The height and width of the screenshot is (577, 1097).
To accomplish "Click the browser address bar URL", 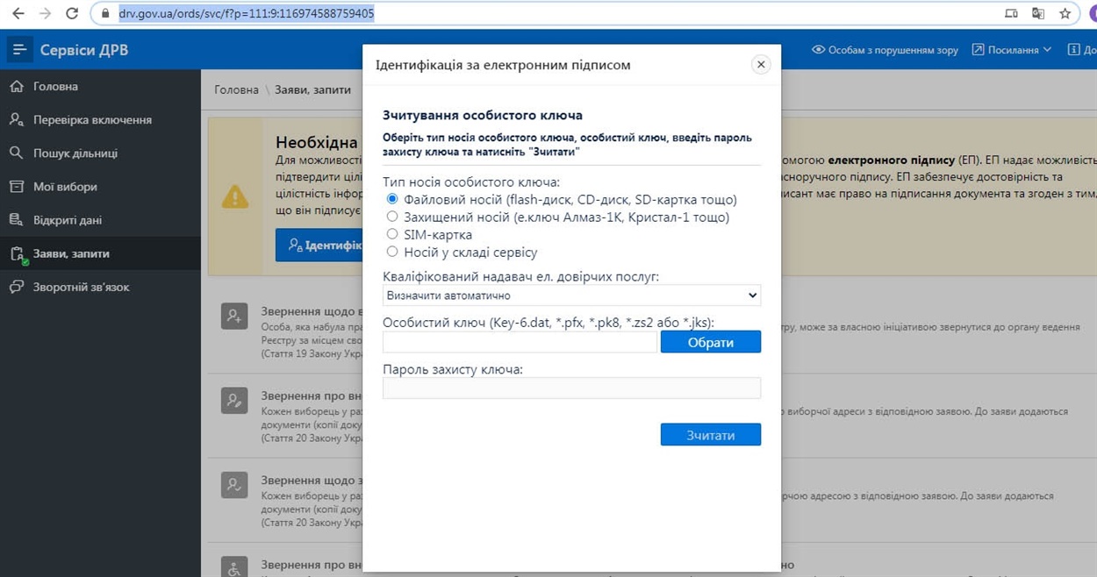I will [x=247, y=14].
